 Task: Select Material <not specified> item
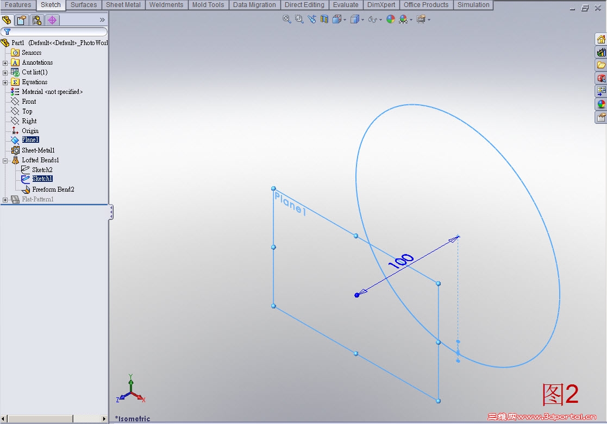coord(52,92)
